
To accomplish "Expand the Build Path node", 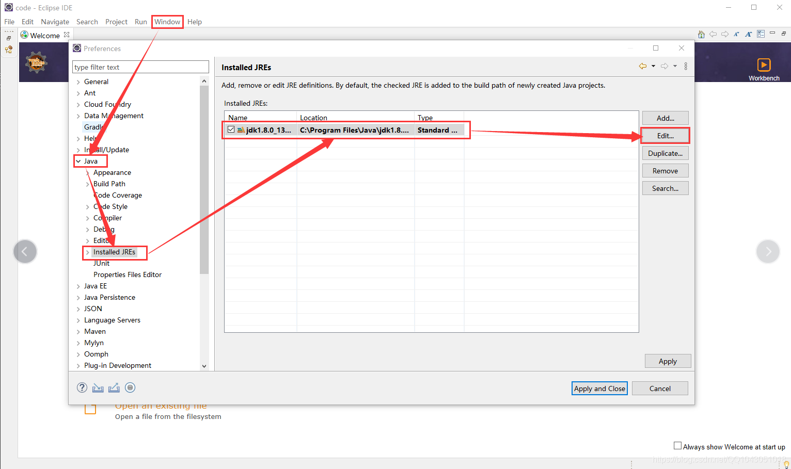I will pyautogui.click(x=88, y=184).
